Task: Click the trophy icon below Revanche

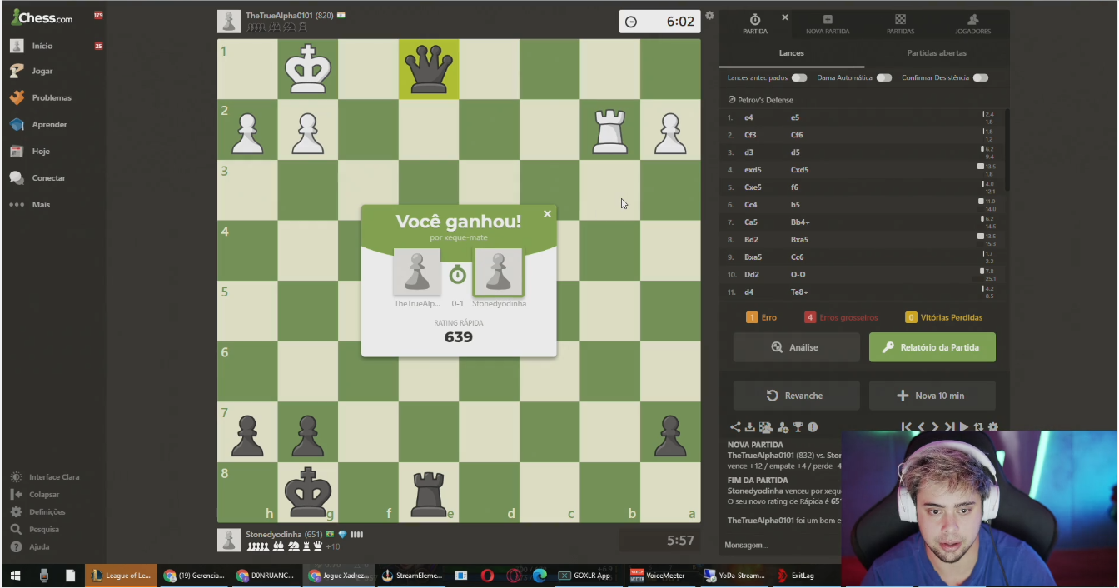Action: click(x=798, y=427)
